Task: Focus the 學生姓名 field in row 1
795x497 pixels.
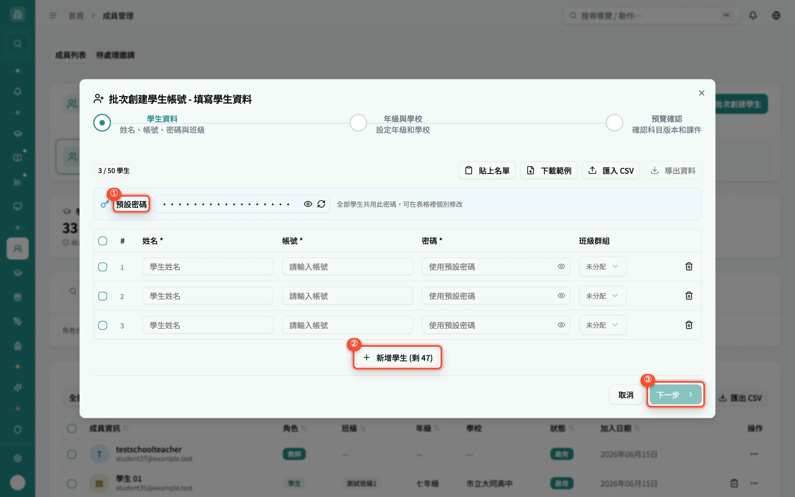Action: tap(208, 266)
